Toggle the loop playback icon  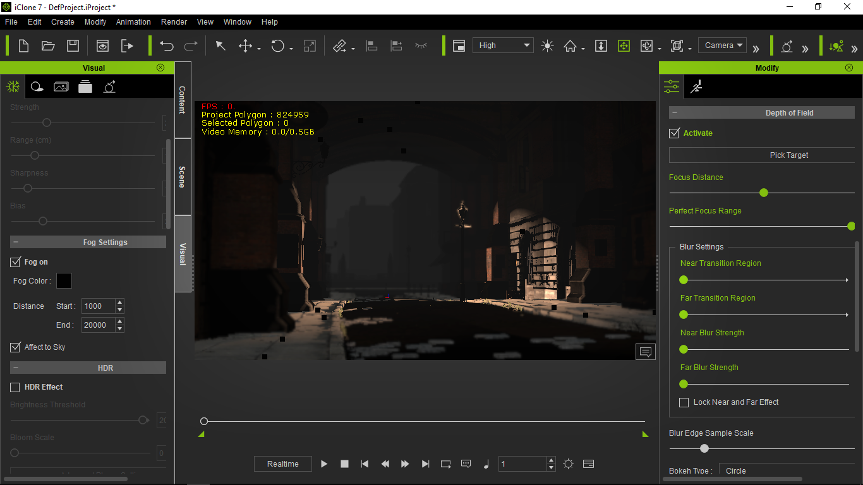(x=445, y=464)
